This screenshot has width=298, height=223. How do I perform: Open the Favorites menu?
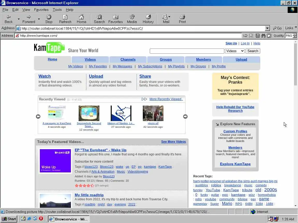[x=41, y=10]
